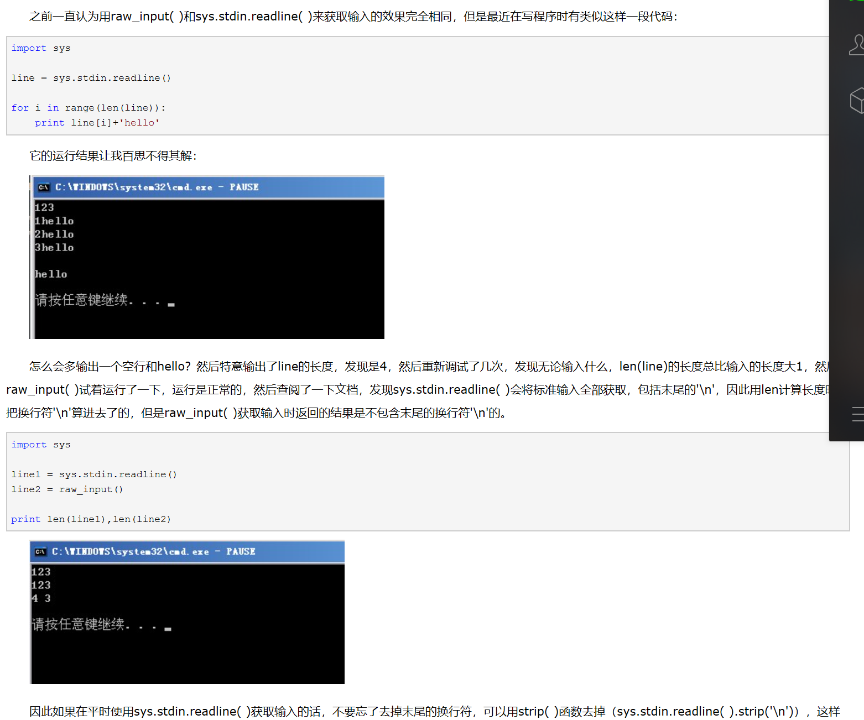The width and height of the screenshot is (864, 720).
Task: Open the cube icon in dark sidebar
Action: coord(857,101)
